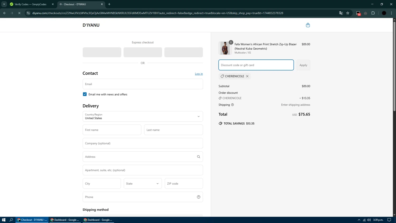Select the Checkout D'IYANU tab

pyautogui.click(x=81, y=4)
